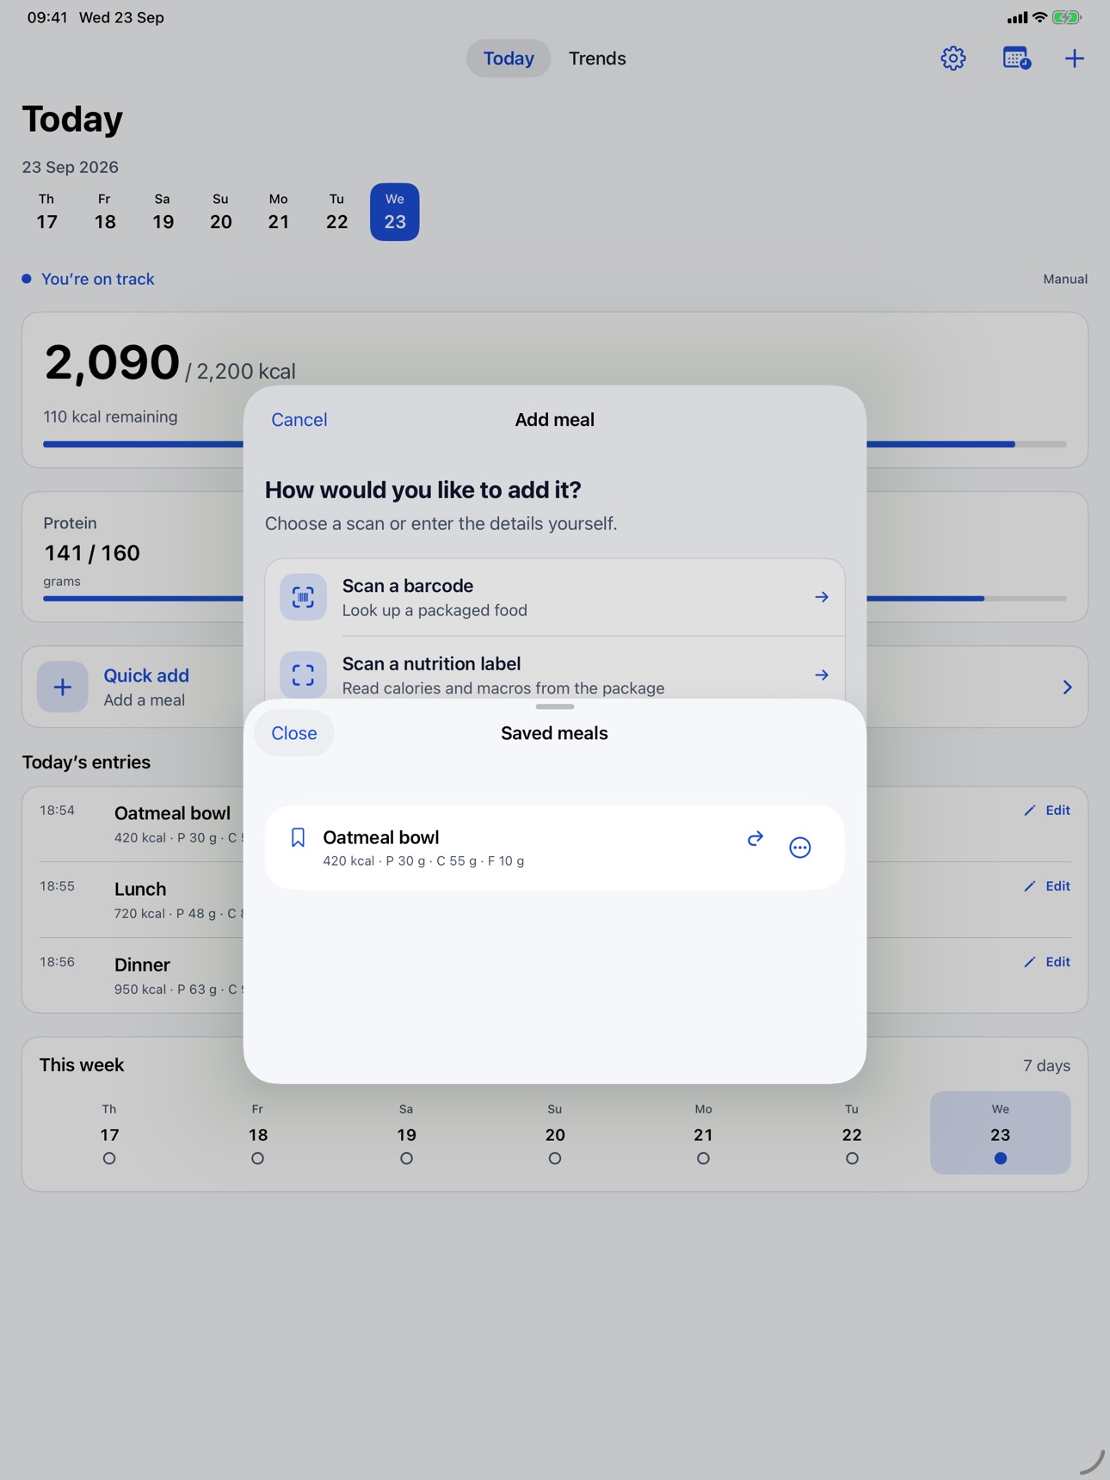This screenshot has width=1110, height=1480.
Task: Select Tuesday 22 in This week
Action: 852,1133
